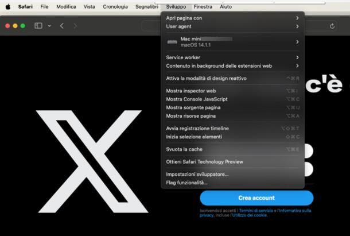Select Mostra inspector web
The width and height of the screenshot is (350, 236).
point(232,91)
